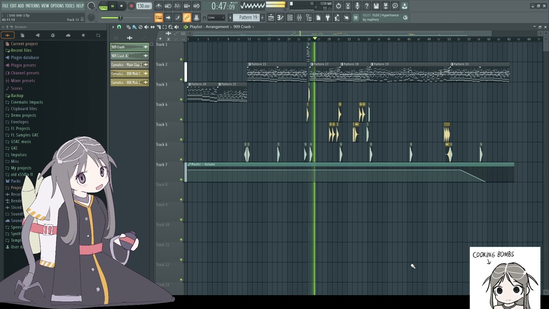The image size is (549, 309).
Task: Mute Track 4 with its green dot
Action: coord(181,119)
